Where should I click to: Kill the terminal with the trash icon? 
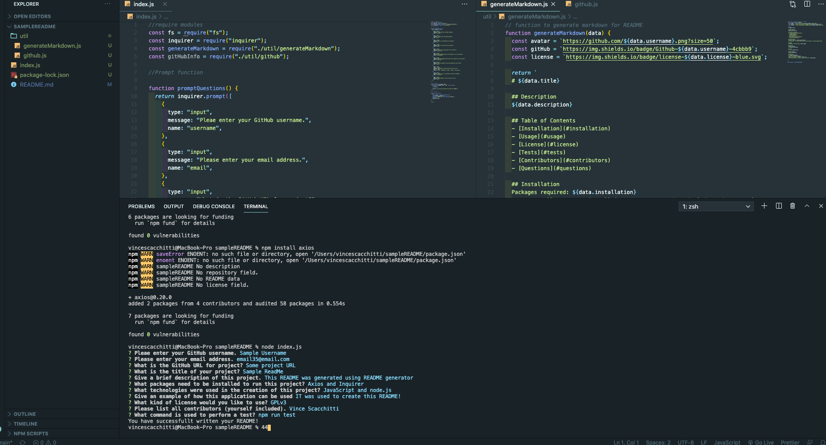[792, 206]
